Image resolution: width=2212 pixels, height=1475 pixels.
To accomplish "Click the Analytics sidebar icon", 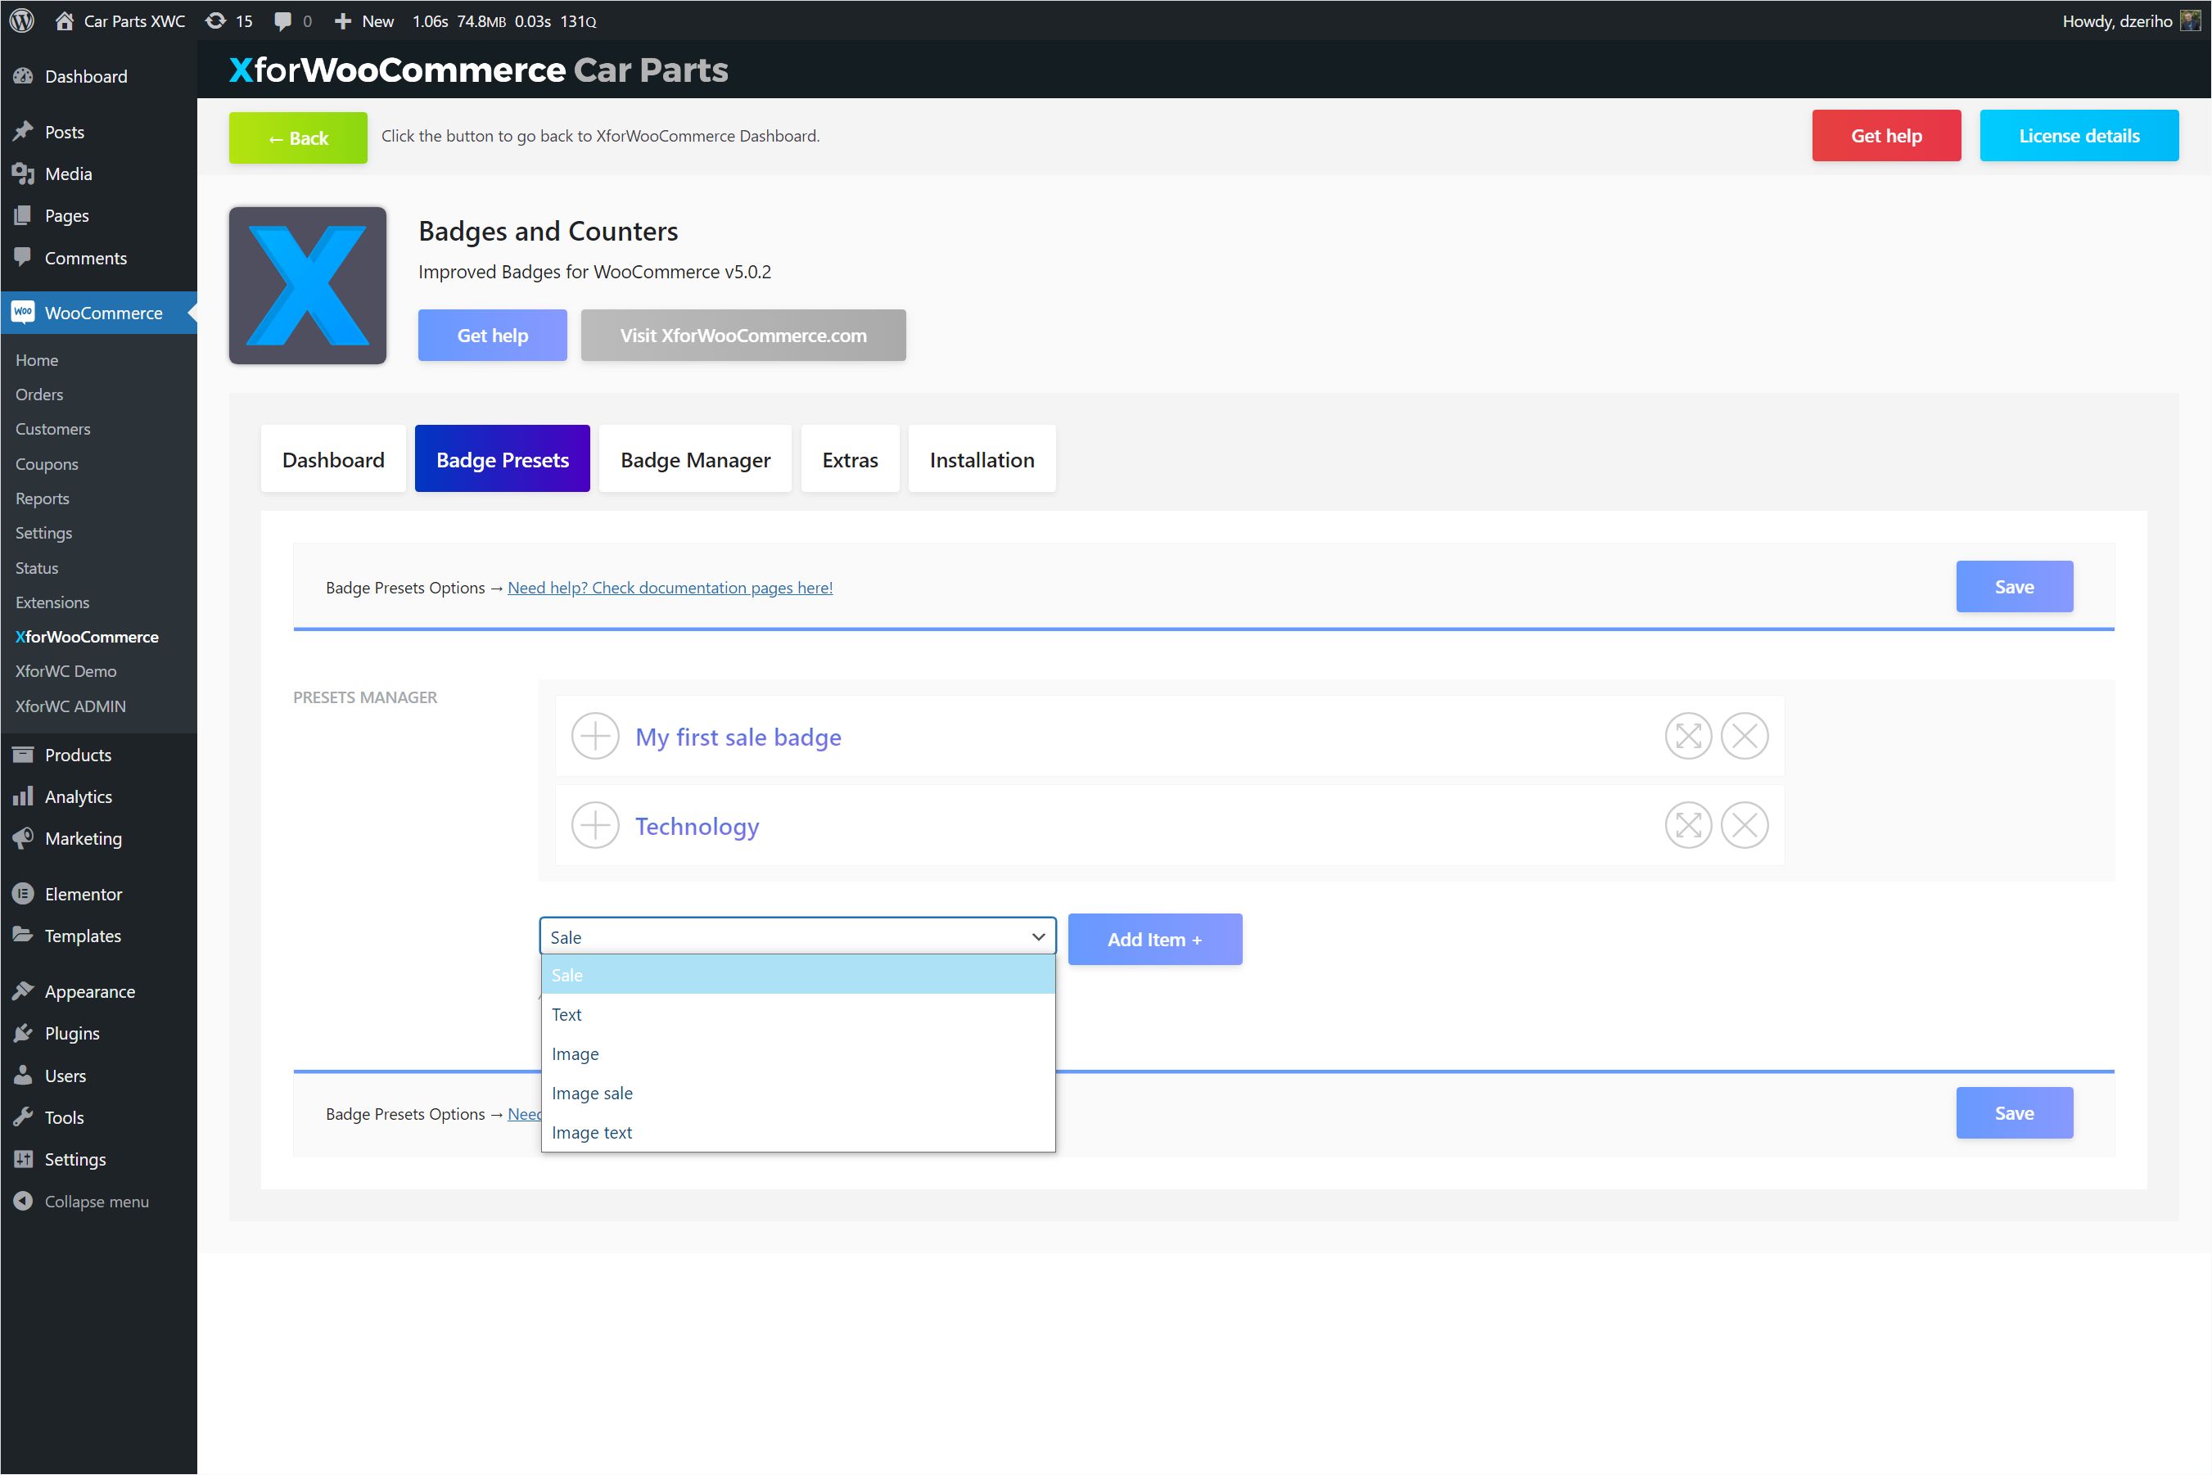I will pyautogui.click(x=21, y=795).
